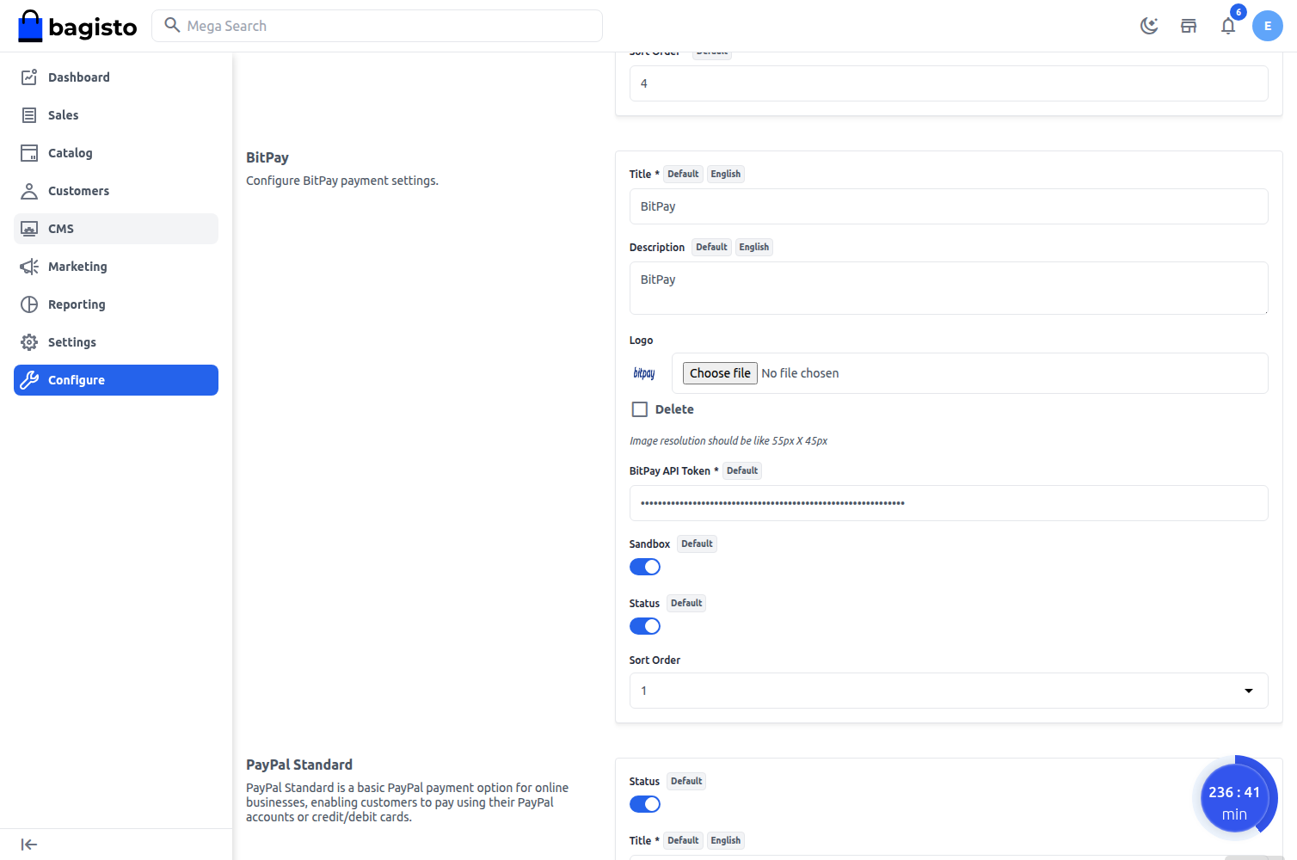Toggle the PayPal Standard Status switch

coord(645,804)
